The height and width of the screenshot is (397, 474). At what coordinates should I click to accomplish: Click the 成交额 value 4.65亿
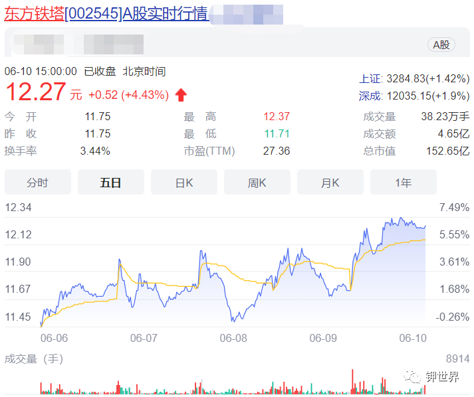click(454, 133)
